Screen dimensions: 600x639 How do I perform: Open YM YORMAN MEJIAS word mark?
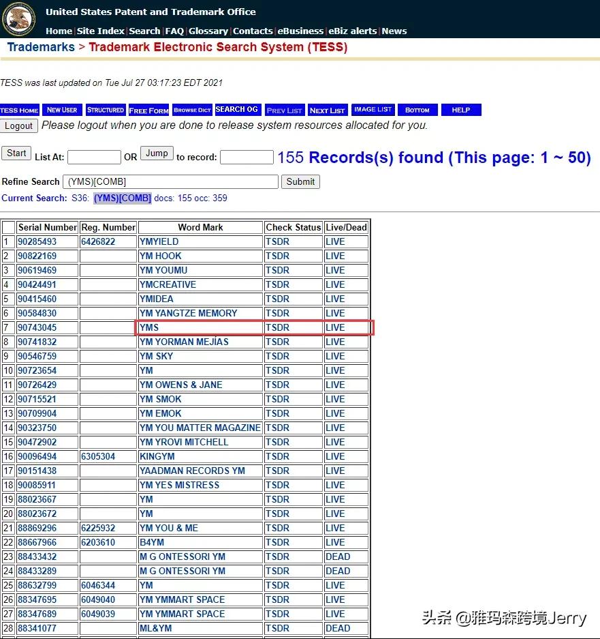tap(184, 342)
